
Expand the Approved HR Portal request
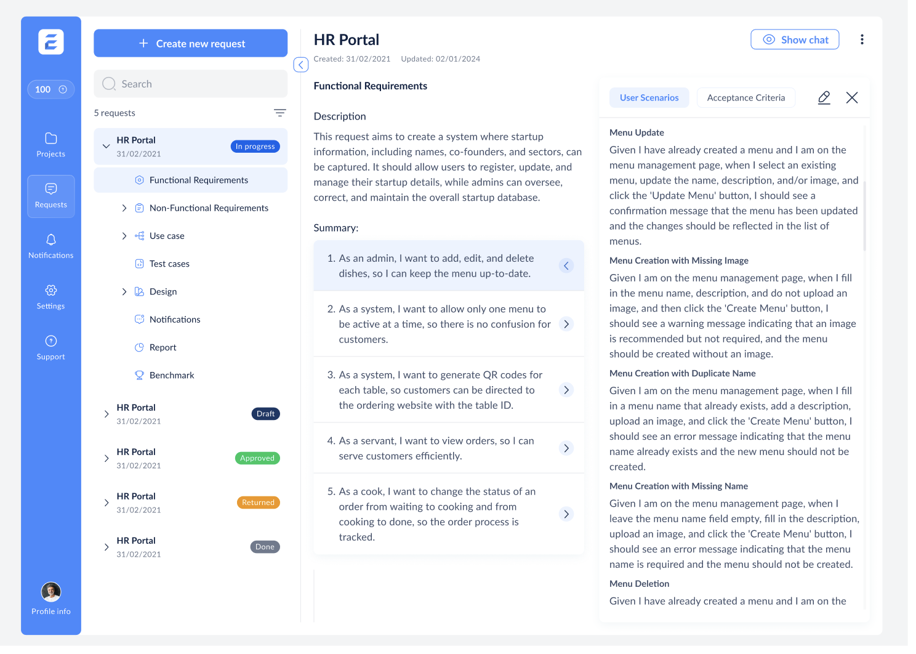106,458
